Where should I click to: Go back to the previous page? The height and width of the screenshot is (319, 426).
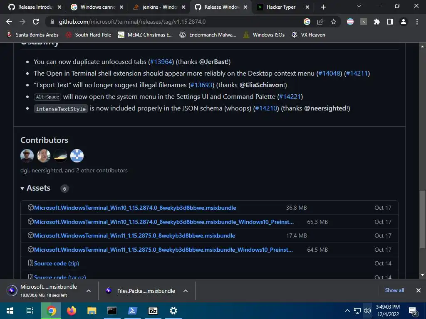[9, 22]
